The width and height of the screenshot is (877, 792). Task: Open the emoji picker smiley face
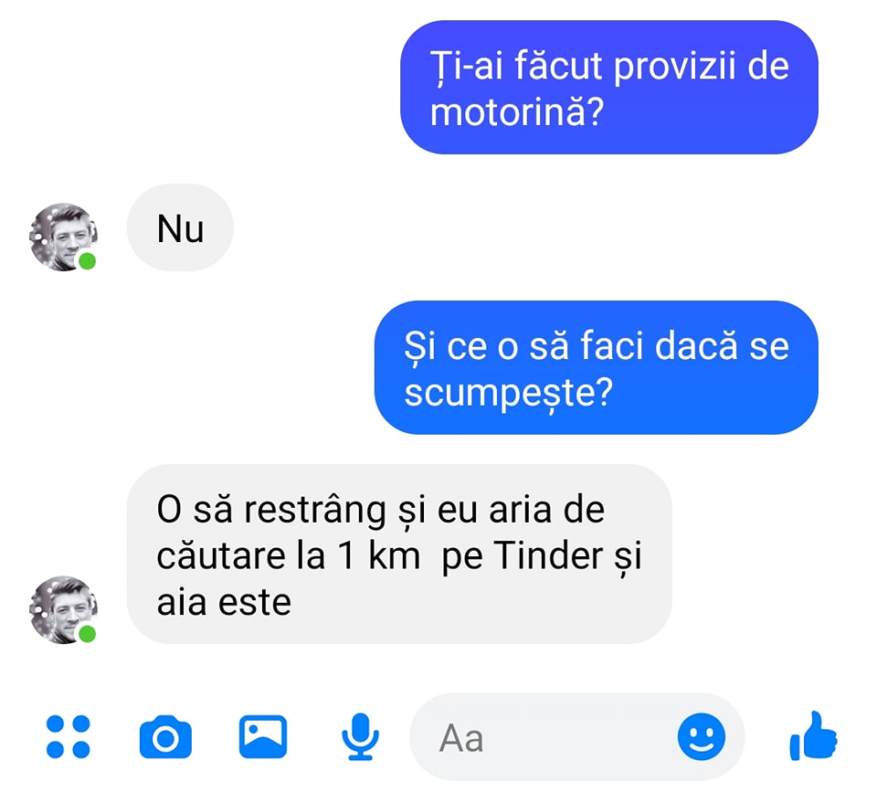coord(702,736)
